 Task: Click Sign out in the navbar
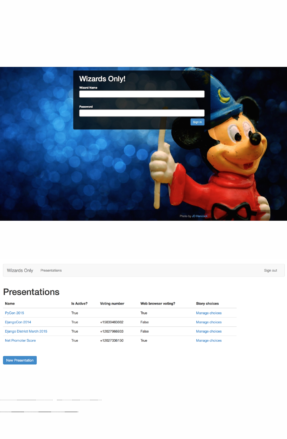coord(270,270)
